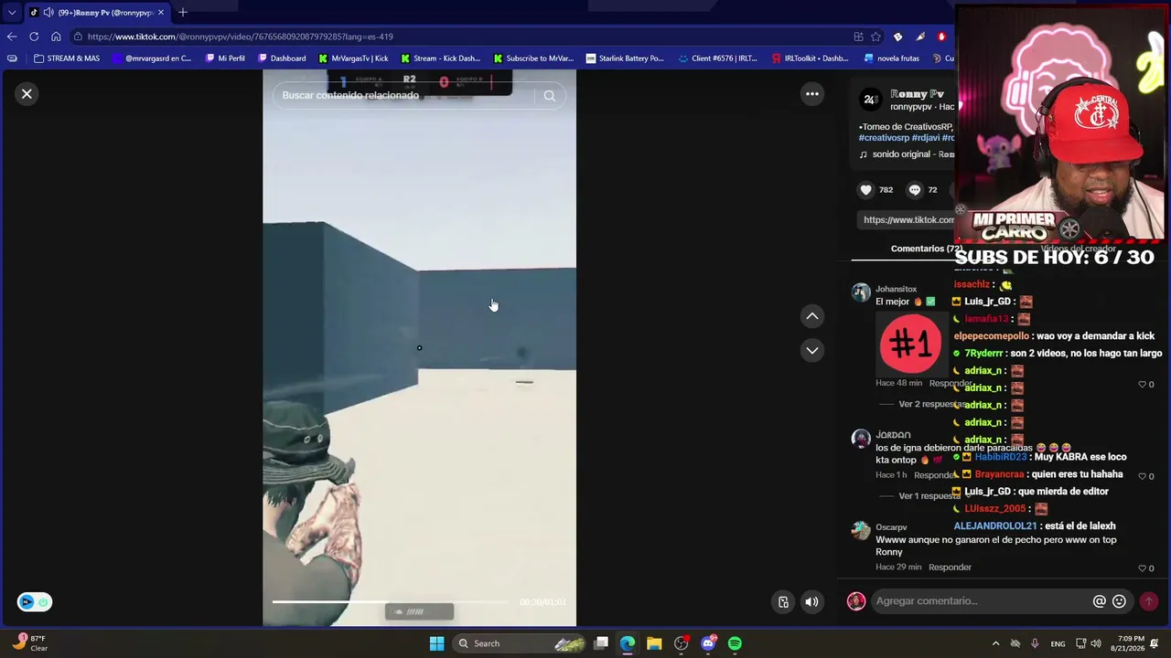The width and height of the screenshot is (1171, 658).
Task: Go to the next video with down arrow
Action: pyautogui.click(x=811, y=350)
